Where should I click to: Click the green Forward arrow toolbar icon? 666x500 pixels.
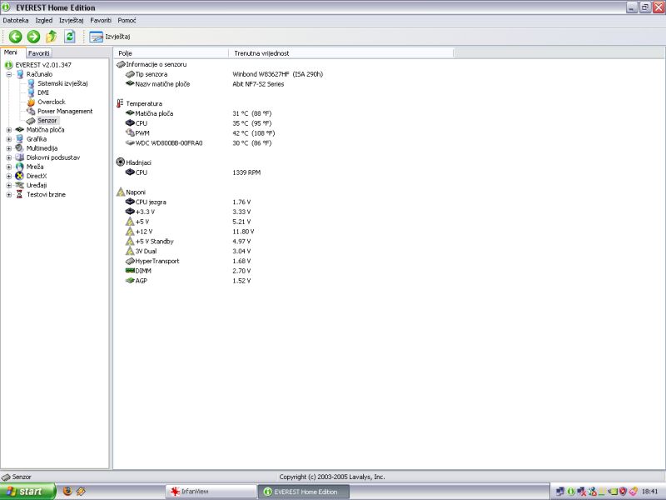point(33,37)
